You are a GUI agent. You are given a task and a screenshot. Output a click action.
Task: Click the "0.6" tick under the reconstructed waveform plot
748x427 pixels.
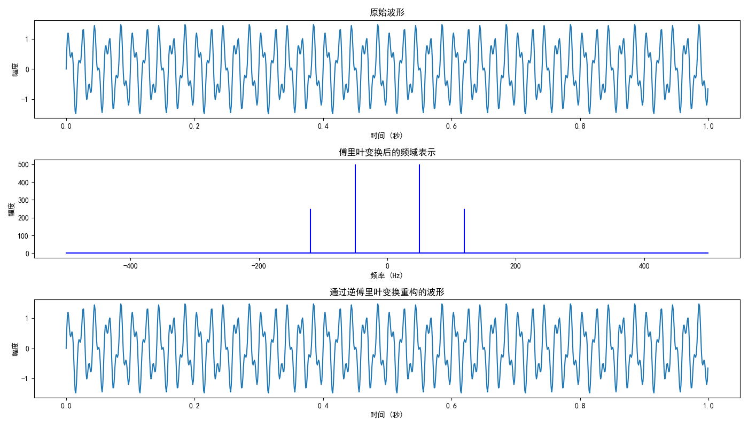pos(451,405)
